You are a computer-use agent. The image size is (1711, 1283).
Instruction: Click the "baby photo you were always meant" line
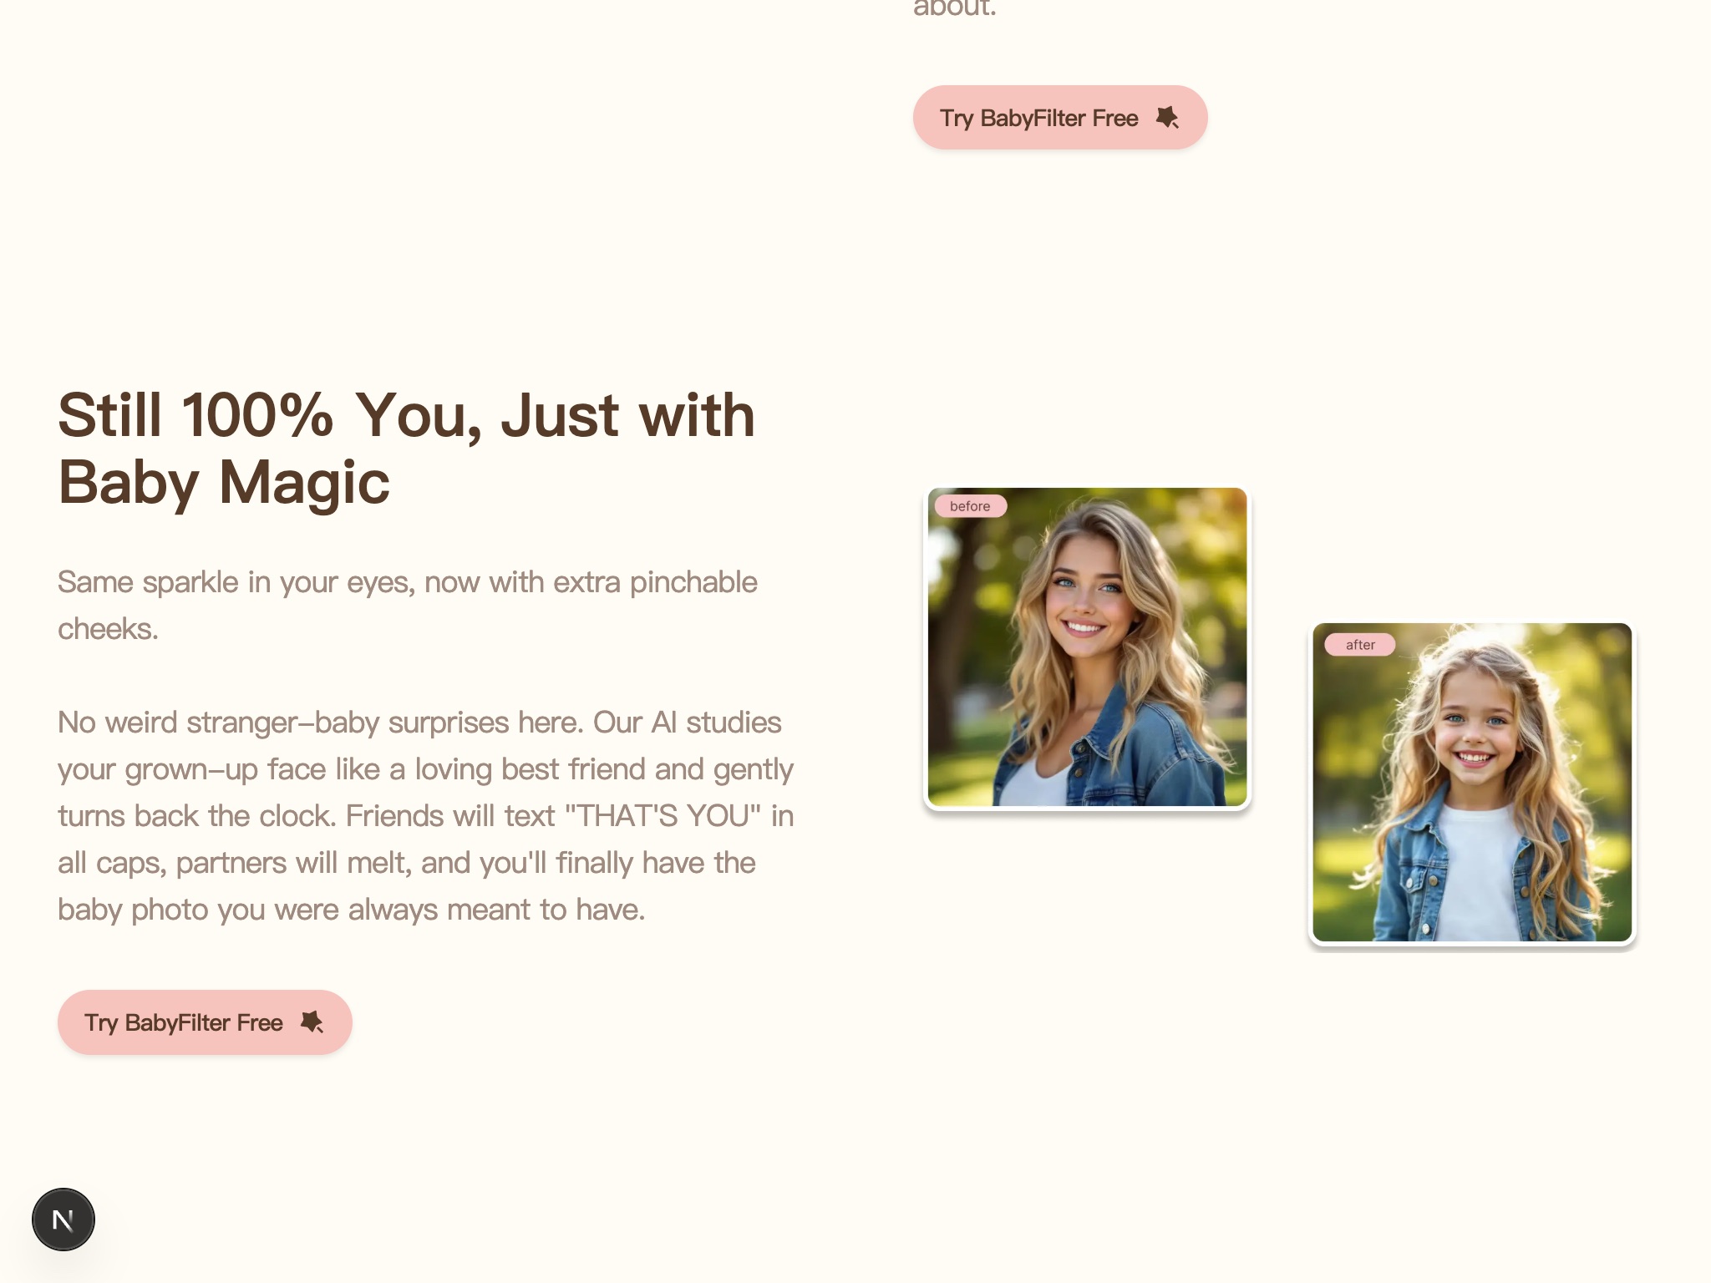click(351, 910)
